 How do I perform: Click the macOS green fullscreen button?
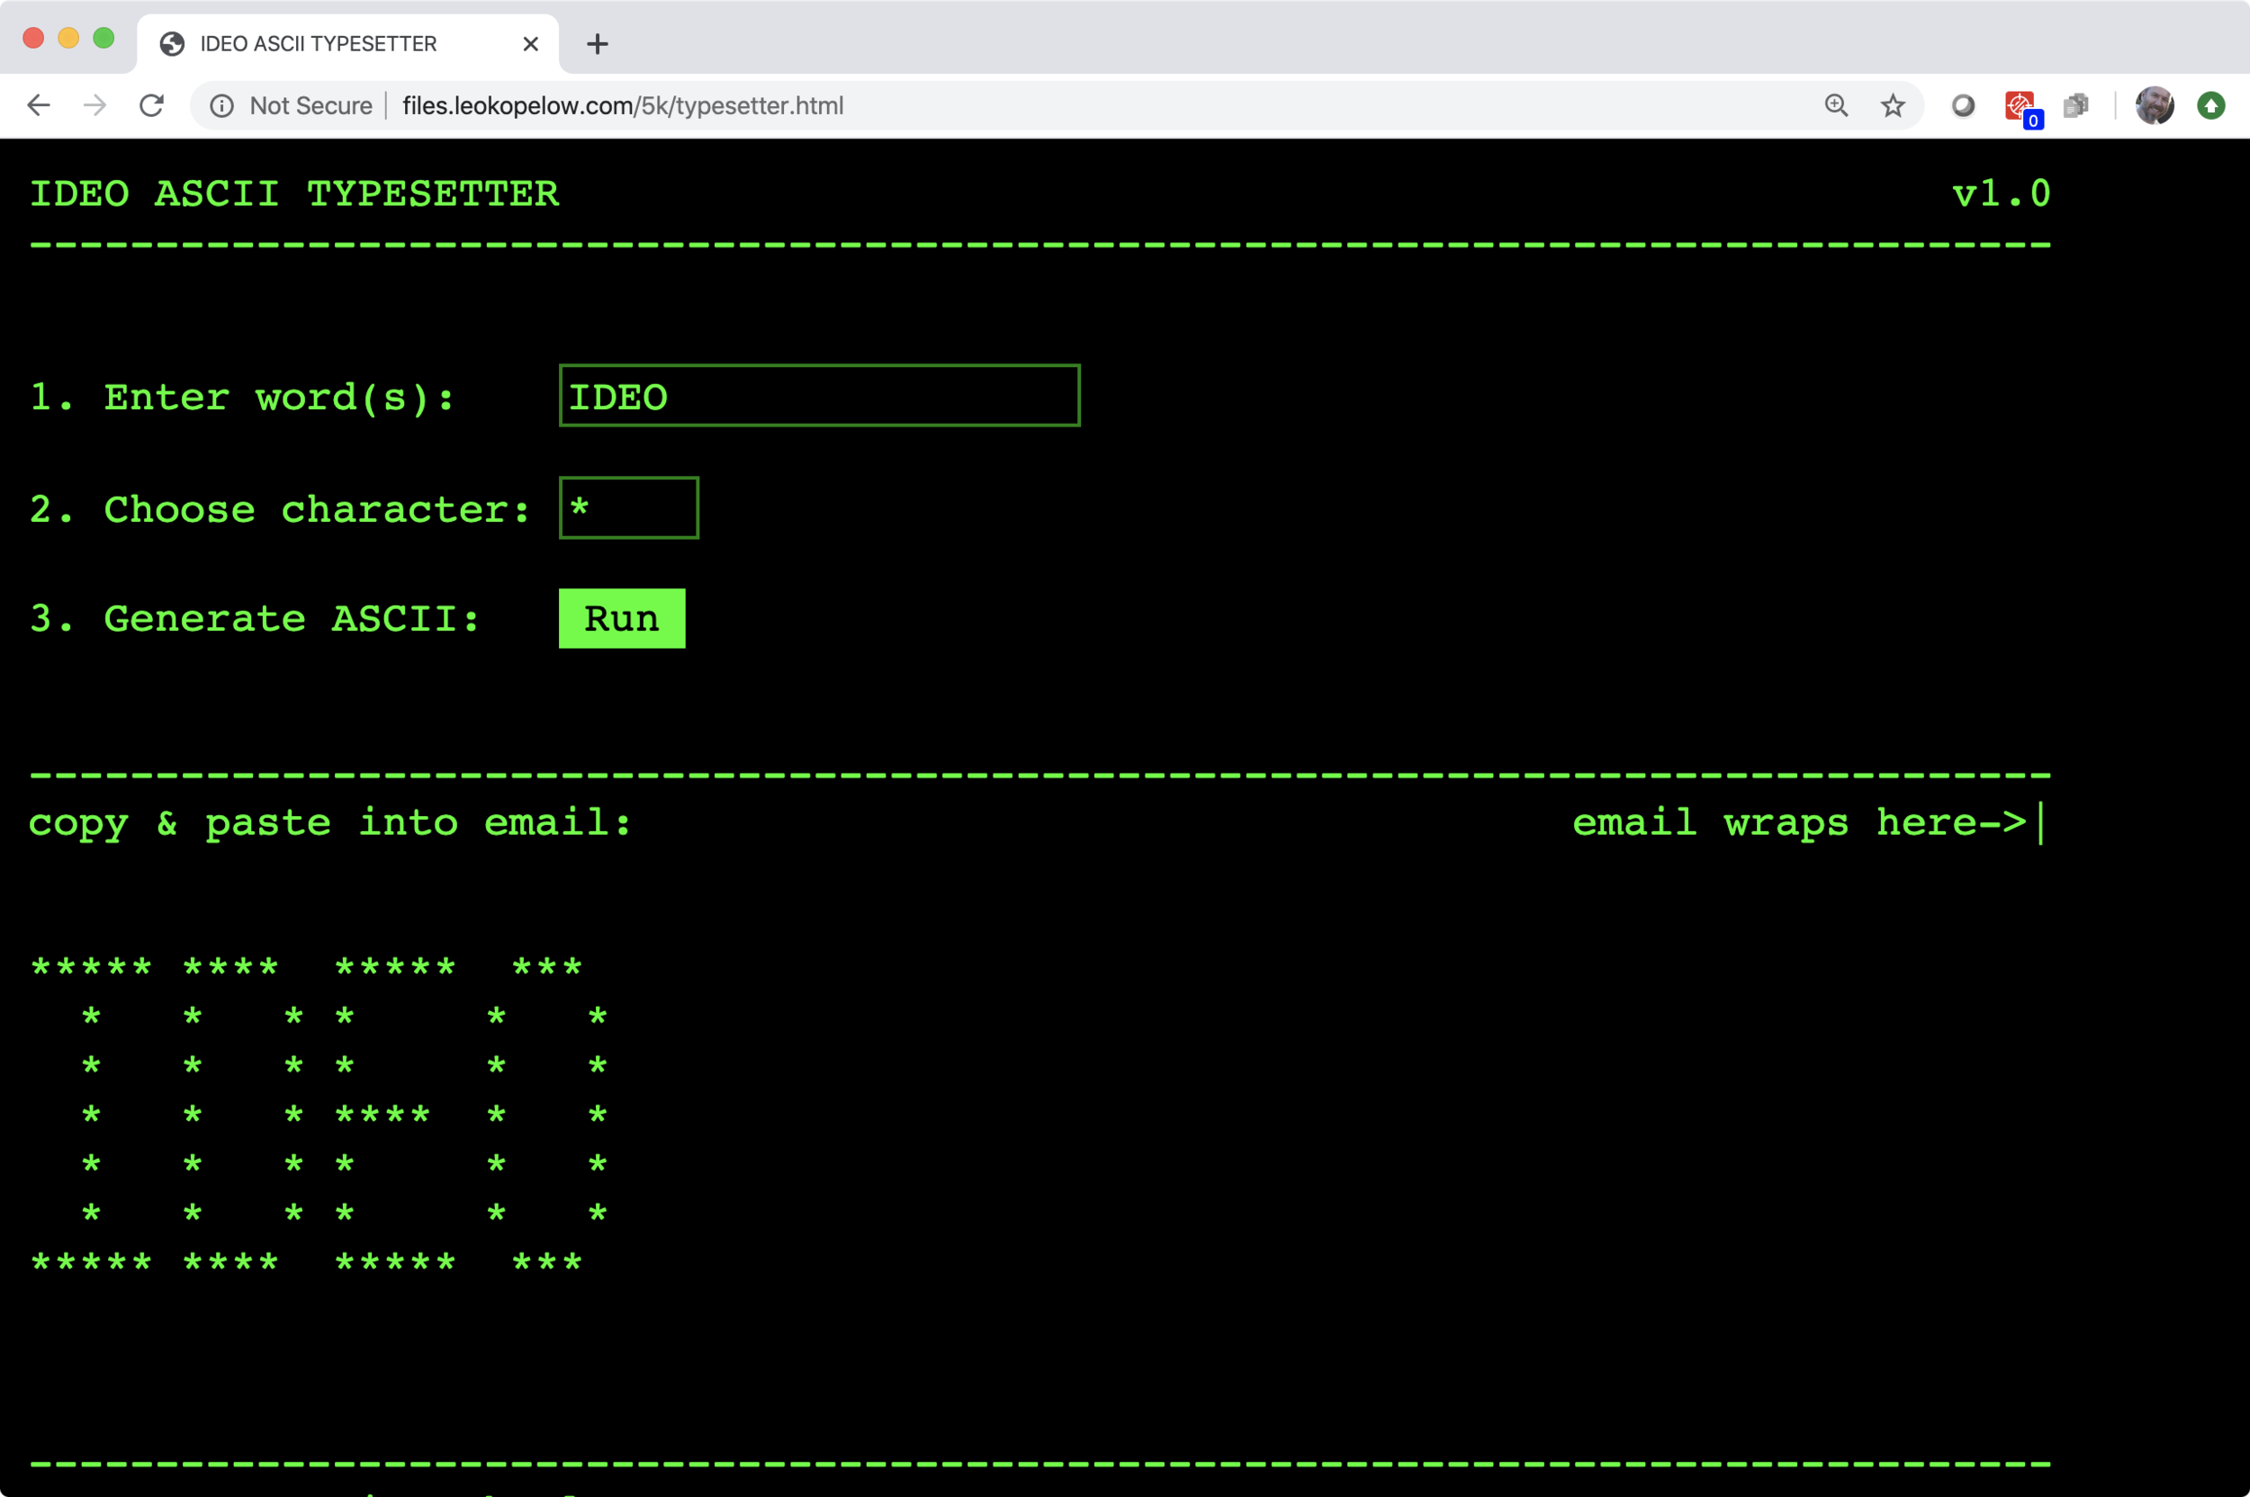click(x=103, y=38)
